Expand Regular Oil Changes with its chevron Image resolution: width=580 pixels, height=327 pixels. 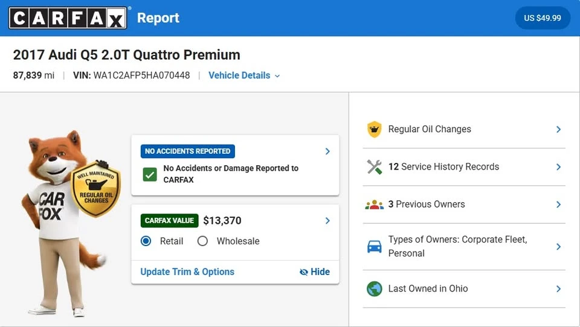[x=558, y=129]
